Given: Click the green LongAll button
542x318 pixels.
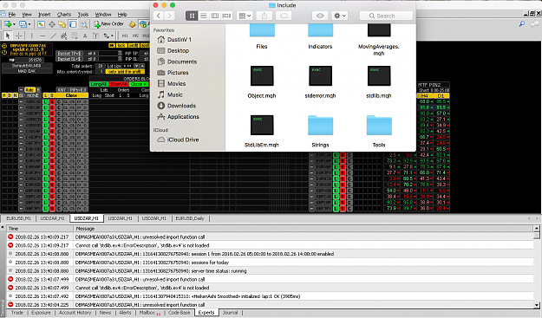Looking at the screenshot, I should pos(99,84).
